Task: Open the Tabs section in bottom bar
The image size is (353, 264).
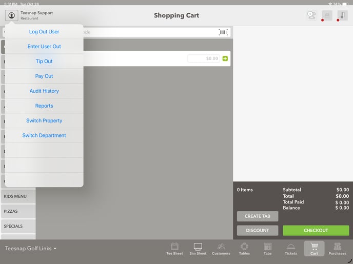Action: (267, 249)
